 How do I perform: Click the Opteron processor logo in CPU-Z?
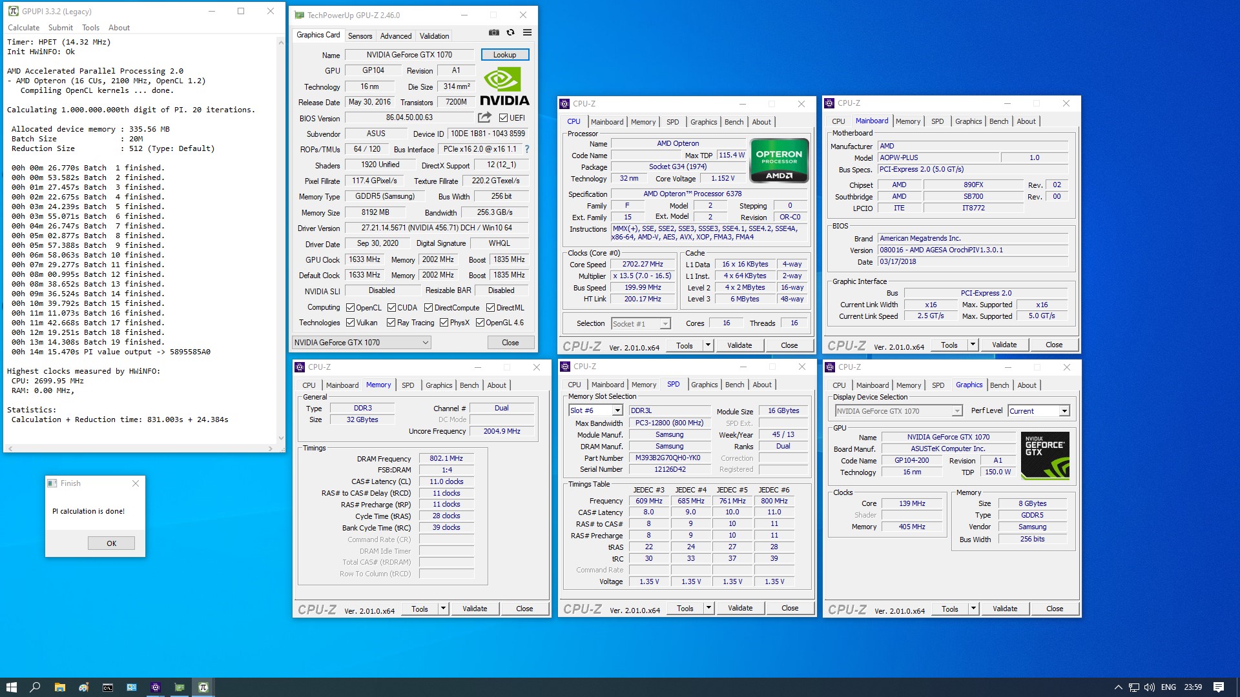[x=779, y=160]
